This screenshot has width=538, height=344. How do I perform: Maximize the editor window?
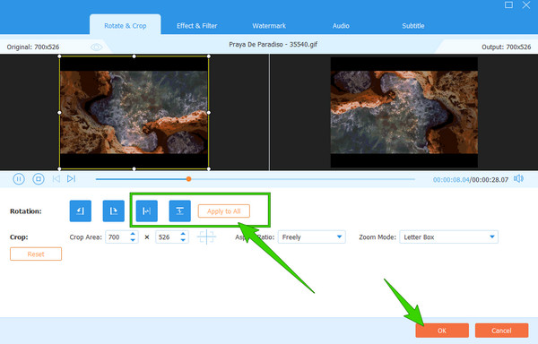tap(508, 4)
